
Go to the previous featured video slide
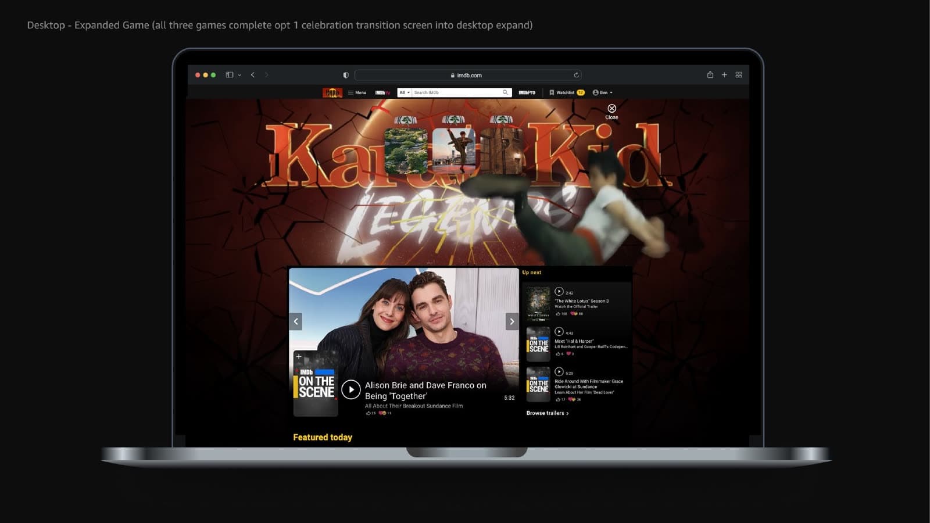click(296, 321)
